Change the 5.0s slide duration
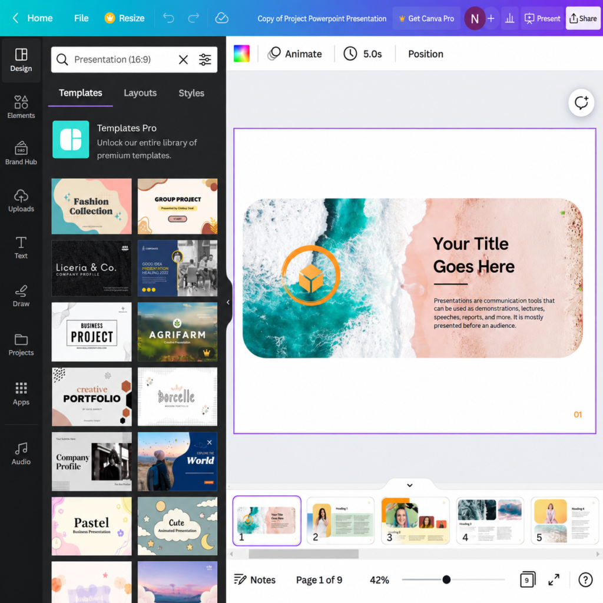The image size is (603, 603). point(363,54)
